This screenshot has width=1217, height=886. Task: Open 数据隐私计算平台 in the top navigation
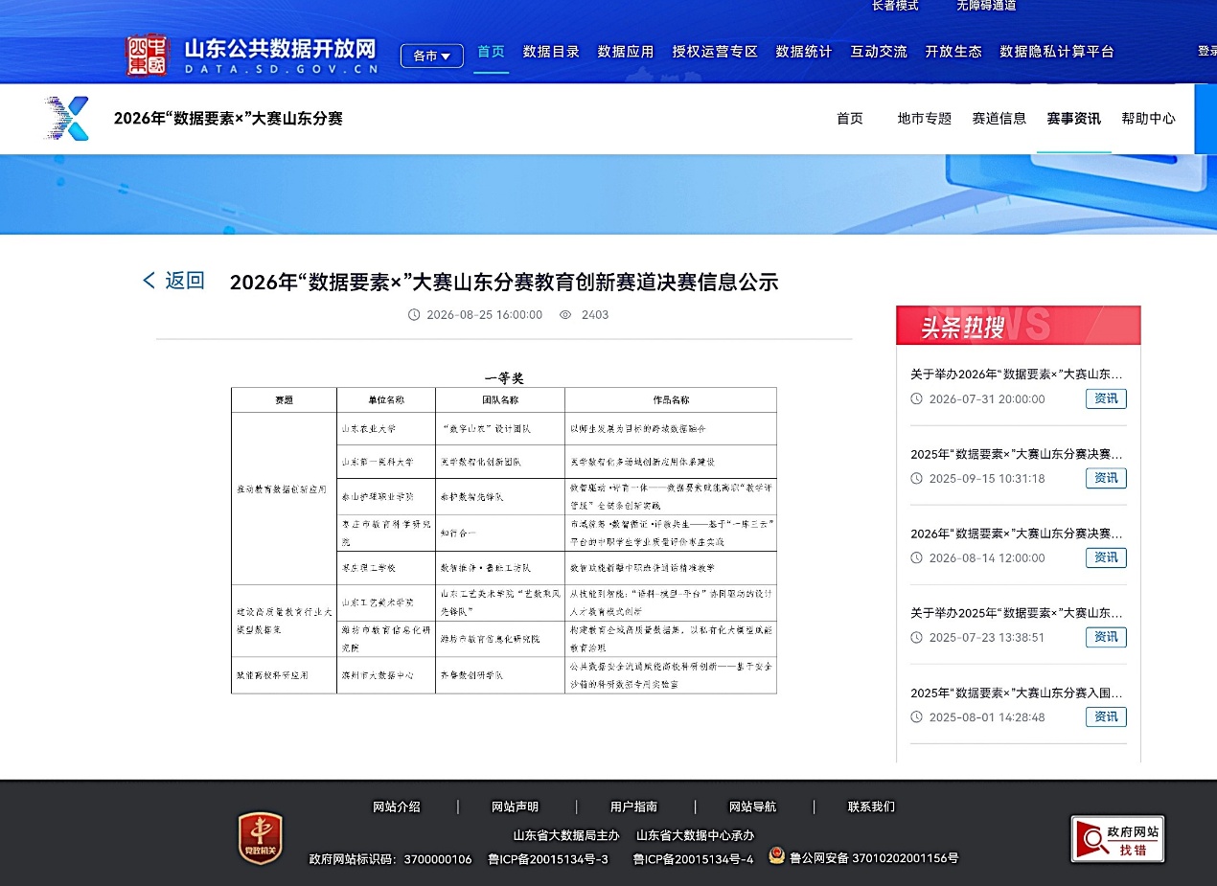(1057, 52)
